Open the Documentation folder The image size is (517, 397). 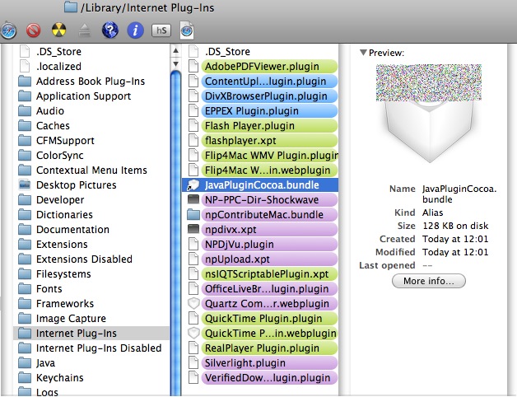point(91,230)
